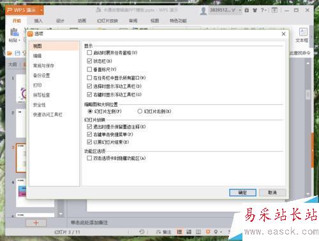
Task: Click the red plus add-slide button
Action: pyautogui.click(x=36, y=223)
